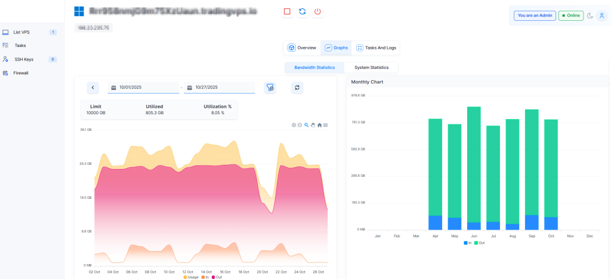Click the blue restart VPS icon
Image resolution: width=611 pixels, height=279 pixels.
click(x=303, y=11)
